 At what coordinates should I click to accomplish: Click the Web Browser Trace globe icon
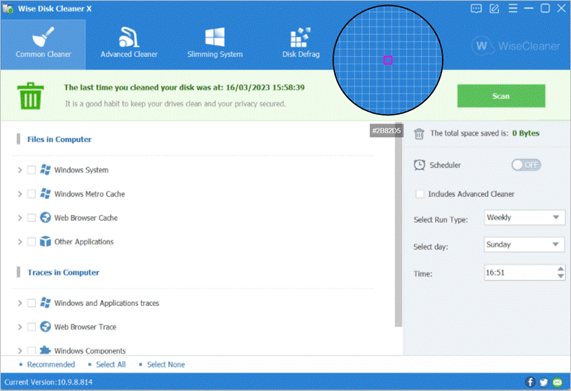(45, 327)
